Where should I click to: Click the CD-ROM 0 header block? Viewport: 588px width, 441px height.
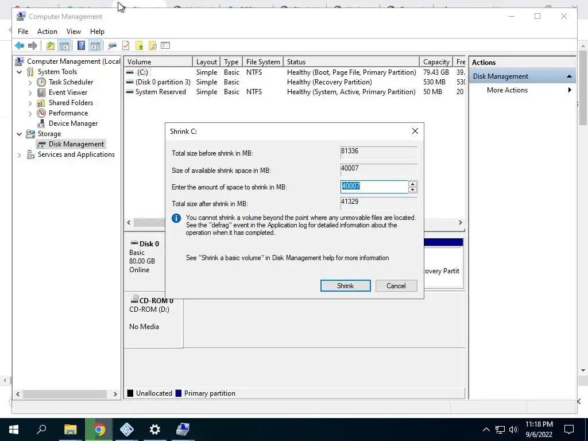(154, 320)
